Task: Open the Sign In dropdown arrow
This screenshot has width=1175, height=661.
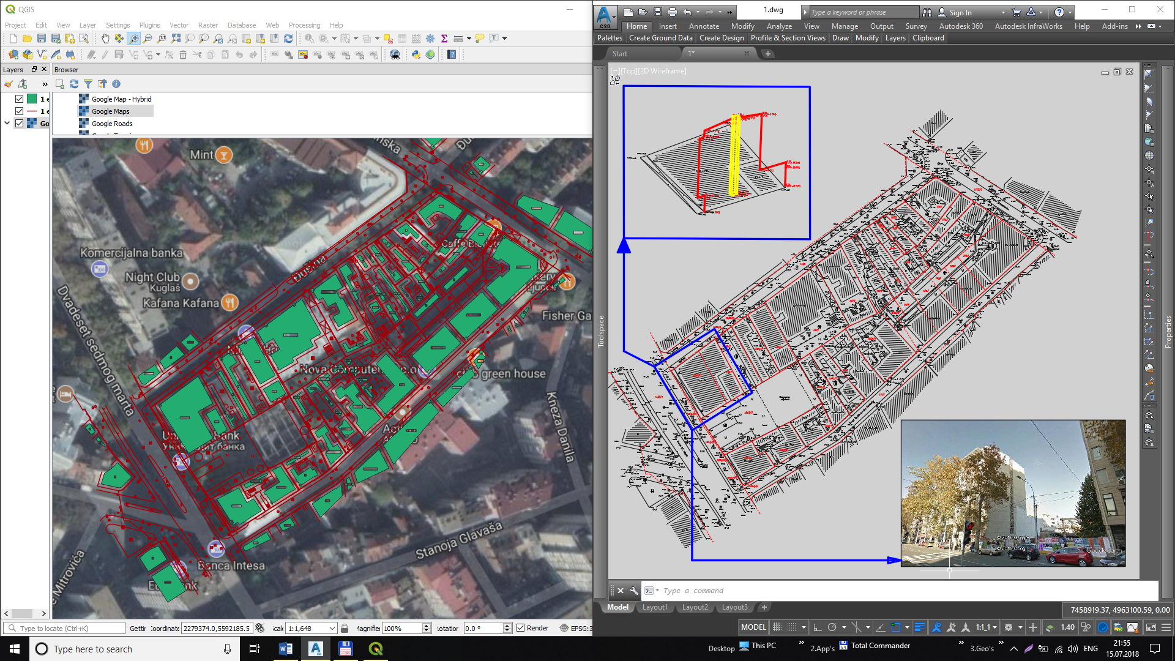Action: click(1003, 12)
